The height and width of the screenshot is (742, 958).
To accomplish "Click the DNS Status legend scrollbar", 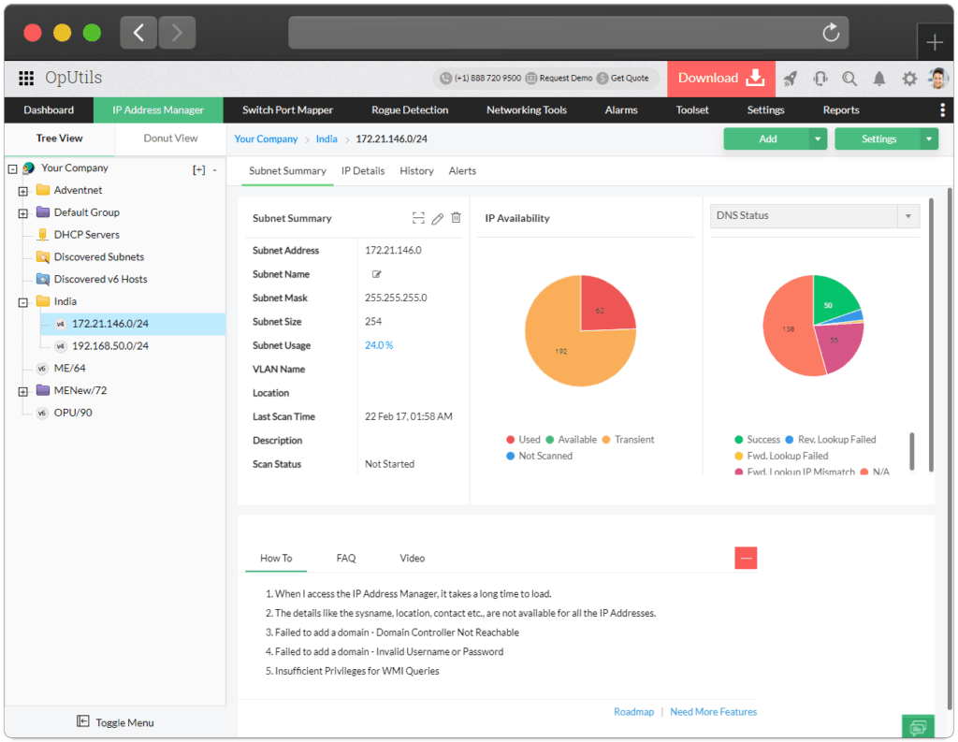I will (911, 451).
